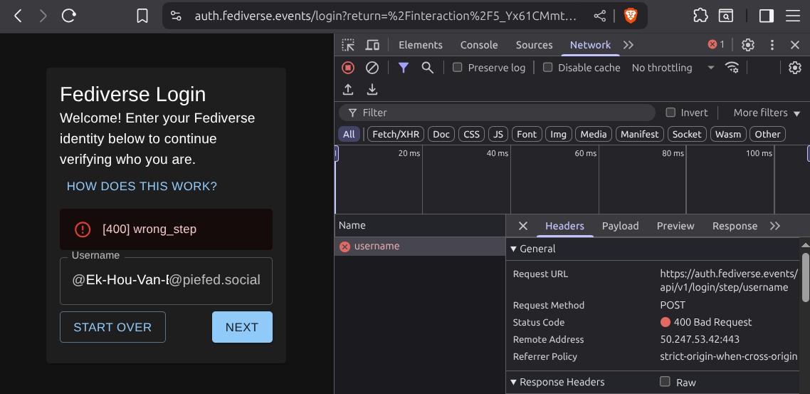Stop recording the network log
810x394 pixels.
pyautogui.click(x=348, y=68)
